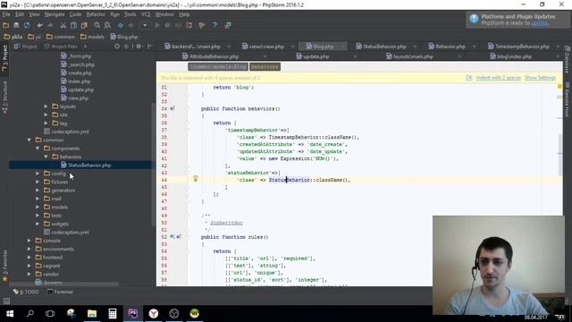Open the Refactor menu
The height and width of the screenshot is (322, 572).
(x=96, y=14)
